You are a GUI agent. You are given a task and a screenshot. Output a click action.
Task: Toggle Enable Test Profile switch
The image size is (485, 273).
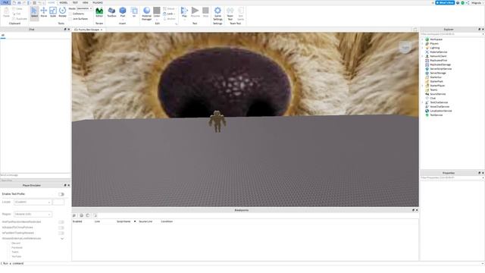[x=61, y=194]
